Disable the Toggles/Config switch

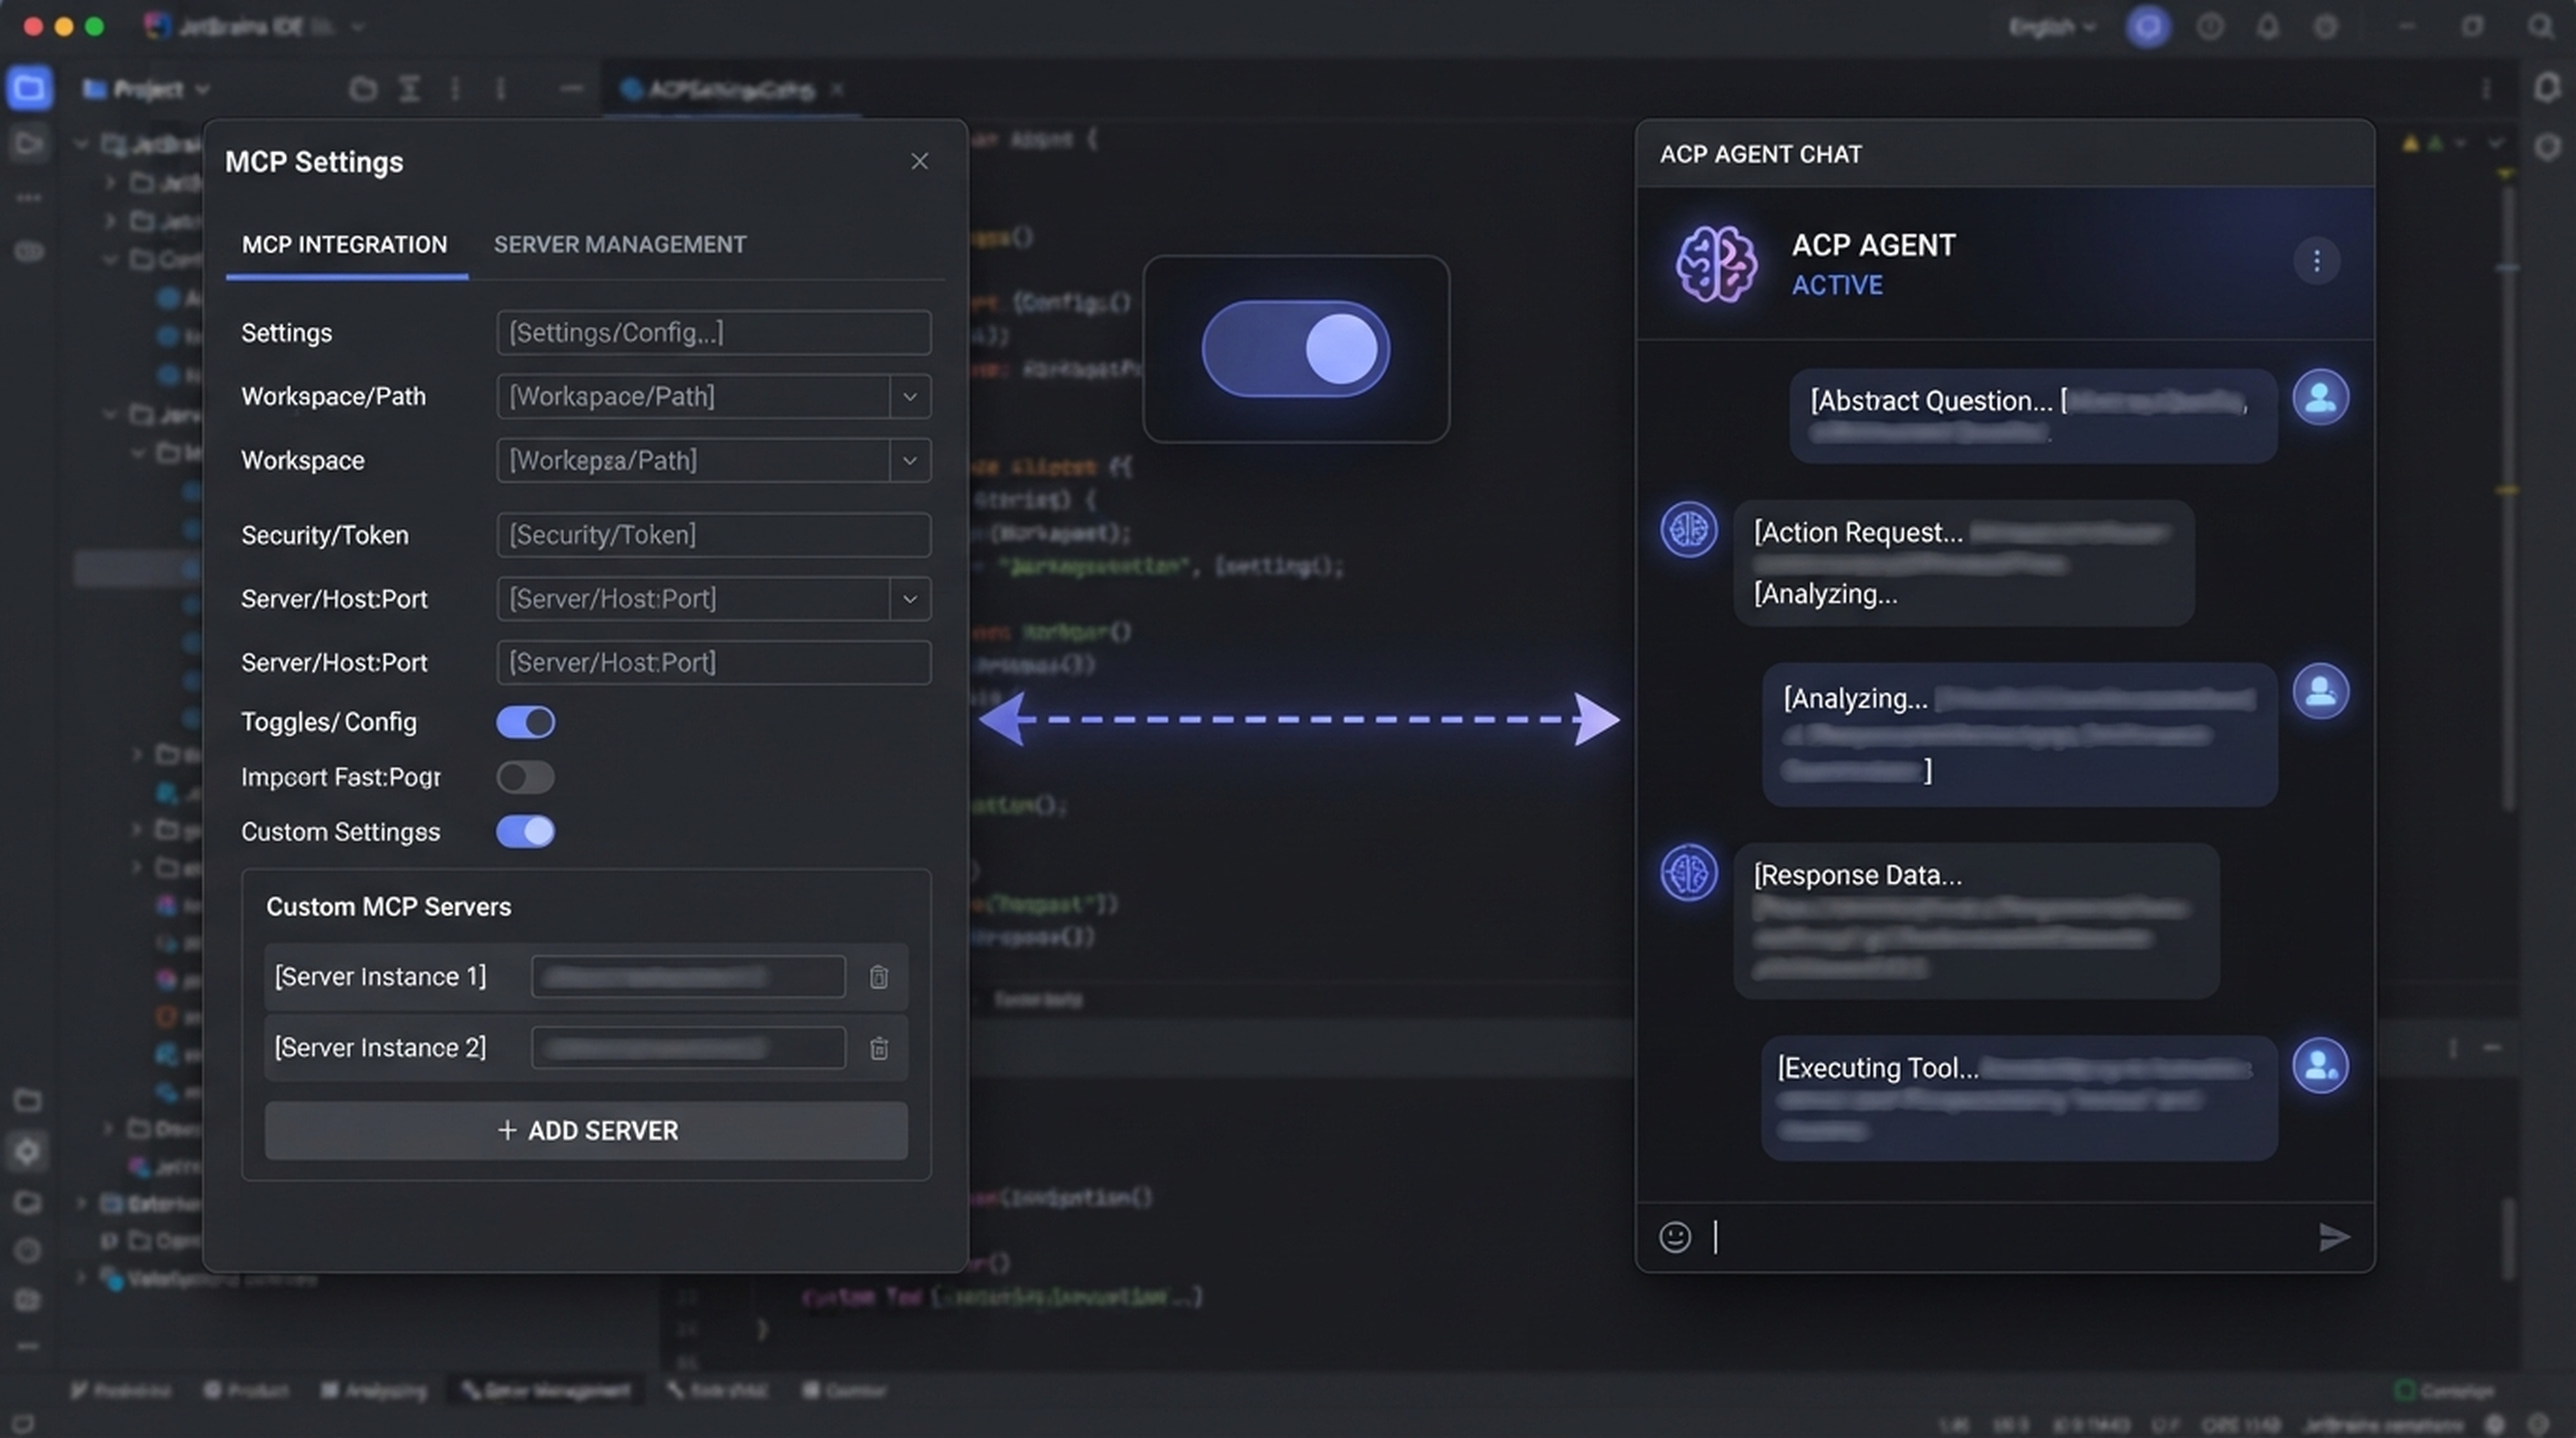coord(525,721)
